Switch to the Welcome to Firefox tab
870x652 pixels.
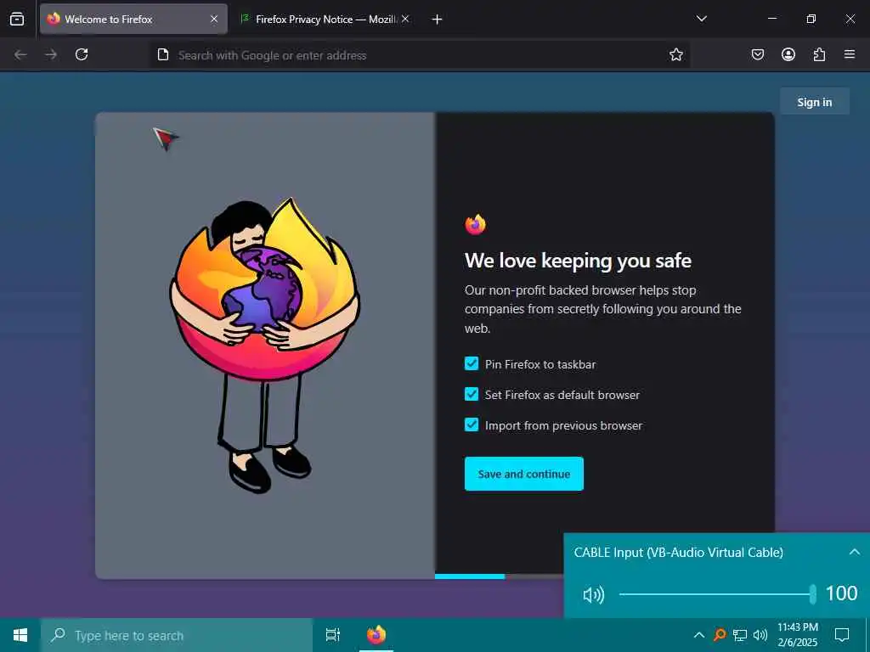click(x=133, y=19)
